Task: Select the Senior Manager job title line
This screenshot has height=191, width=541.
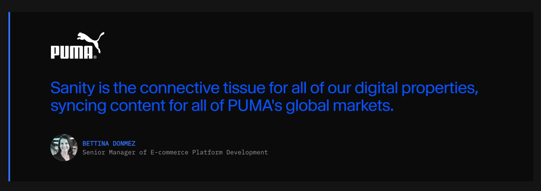Action: pyautogui.click(x=175, y=152)
